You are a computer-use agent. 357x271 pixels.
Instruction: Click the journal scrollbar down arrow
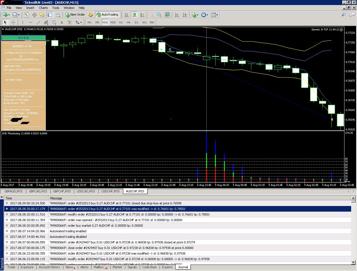pyautogui.click(x=354, y=262)
